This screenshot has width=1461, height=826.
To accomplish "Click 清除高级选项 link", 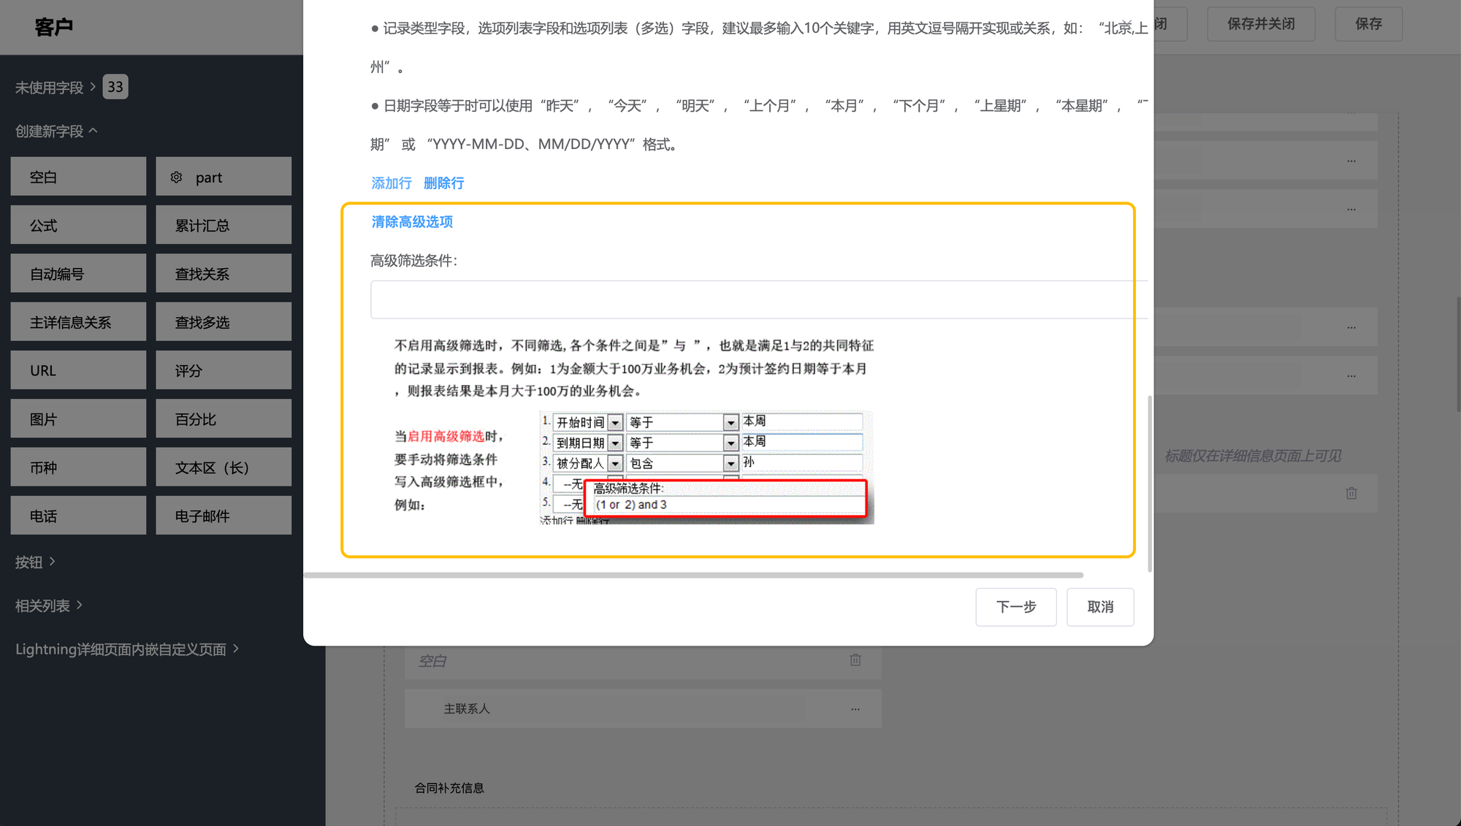I will [x=412, y=222].
